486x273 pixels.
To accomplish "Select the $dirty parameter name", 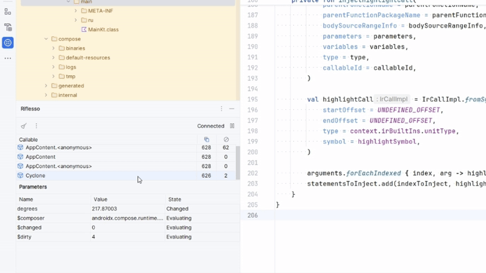I will pyautogui.click(x=24, y=237).
